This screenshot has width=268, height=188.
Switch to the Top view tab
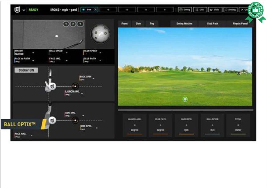click(x=152, y=23)
